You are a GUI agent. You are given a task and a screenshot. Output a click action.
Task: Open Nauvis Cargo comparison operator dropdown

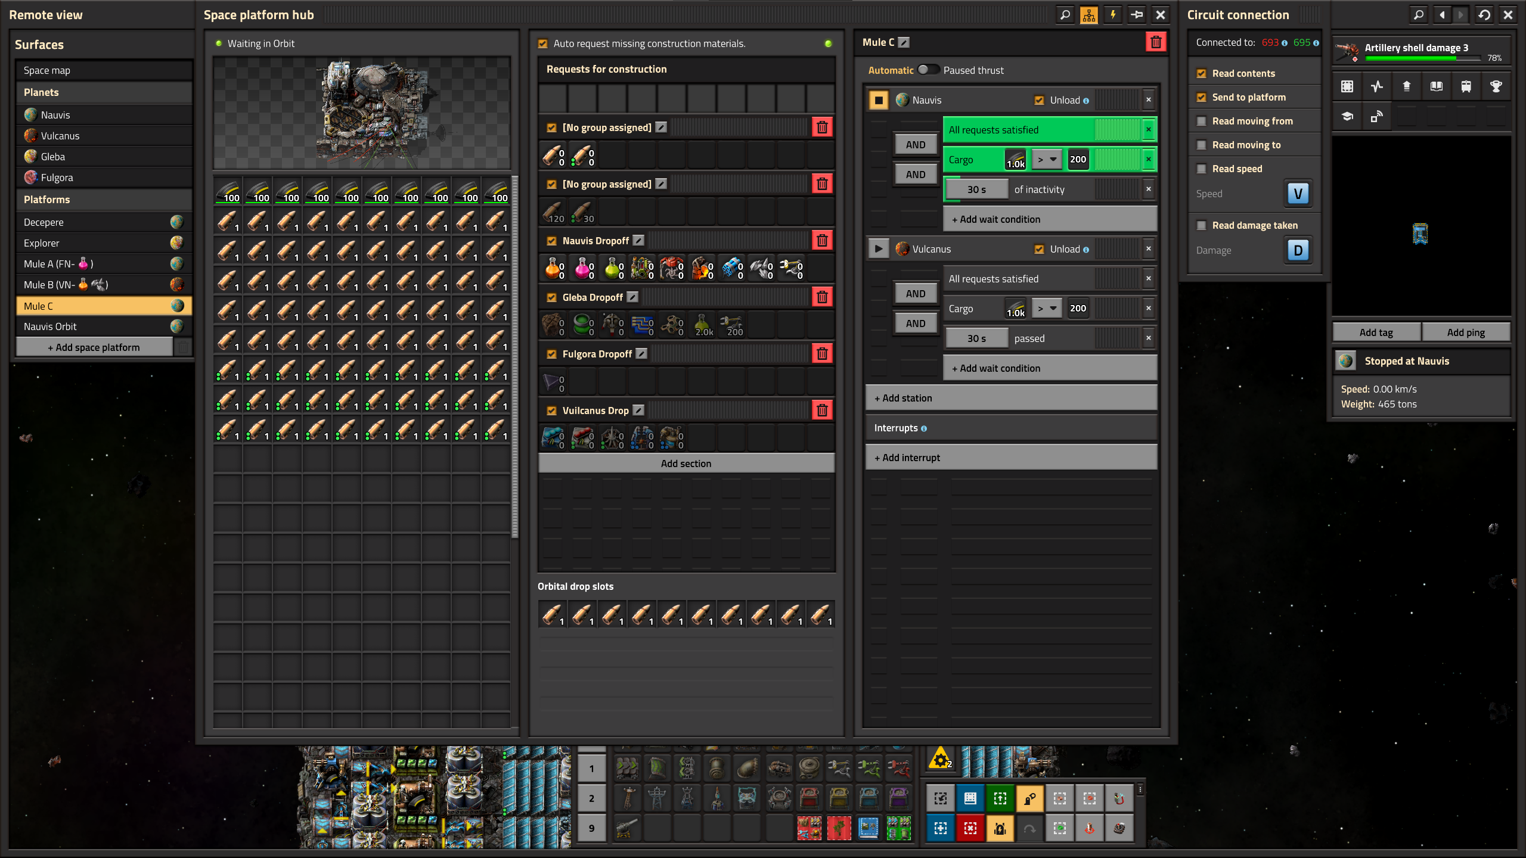coord(1047,160)
